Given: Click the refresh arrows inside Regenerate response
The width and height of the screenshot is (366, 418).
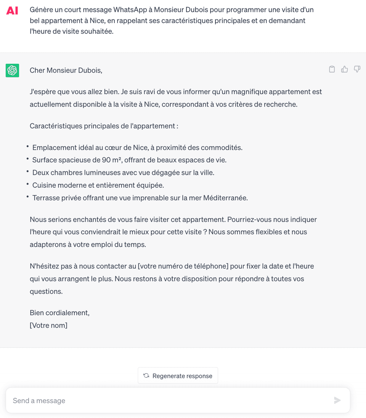Looking at the screenshot, I should 146,376.
